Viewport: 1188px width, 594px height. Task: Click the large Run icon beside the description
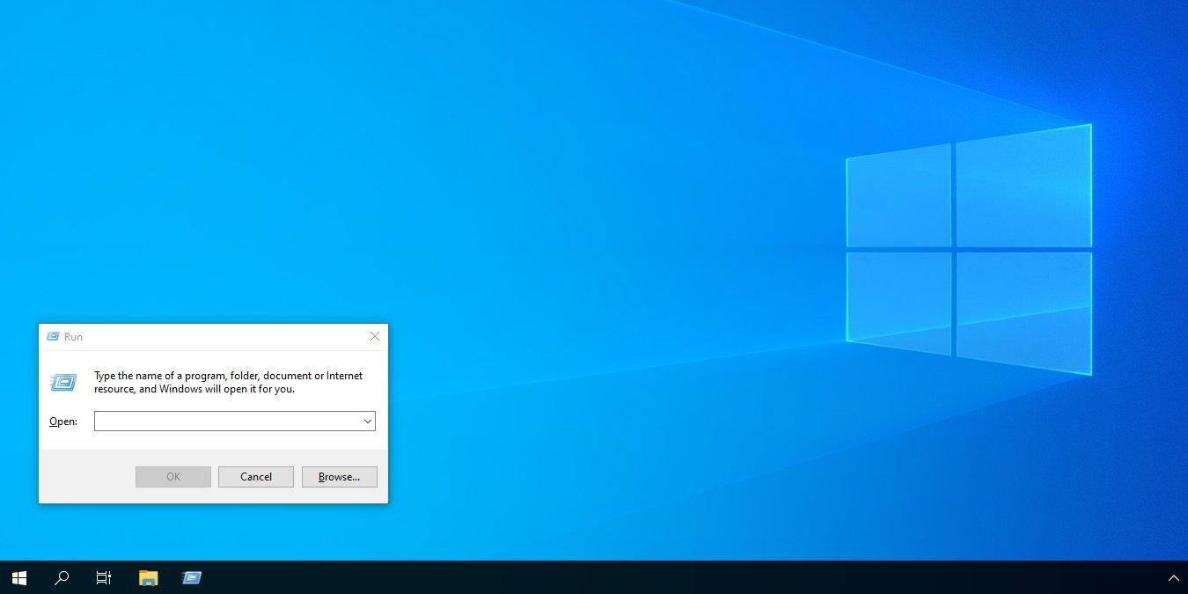click(x=63, y=382)
